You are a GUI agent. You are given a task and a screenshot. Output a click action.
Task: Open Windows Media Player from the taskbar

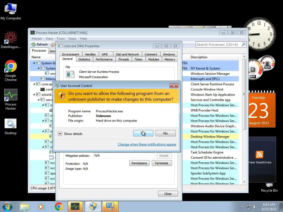41,206
